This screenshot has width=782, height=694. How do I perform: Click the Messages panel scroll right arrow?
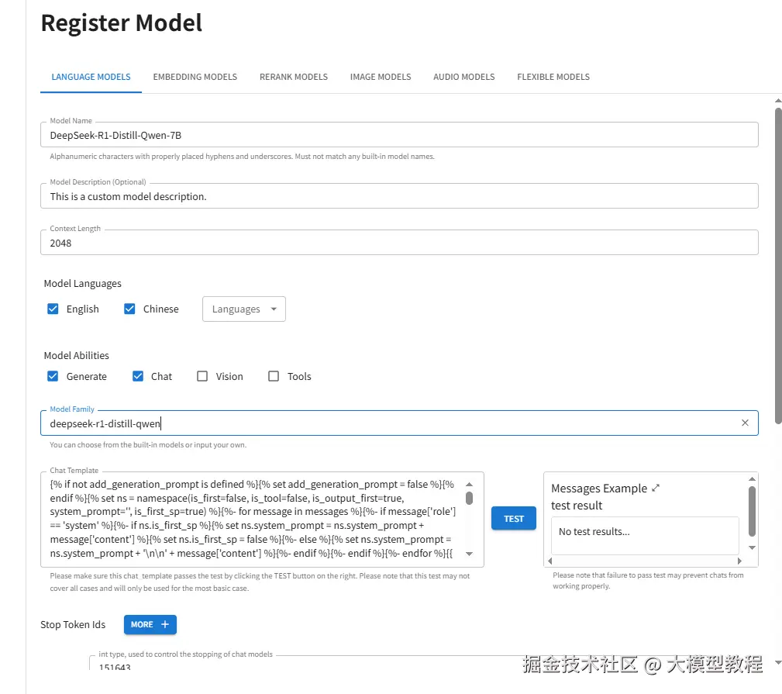[740, 561]
